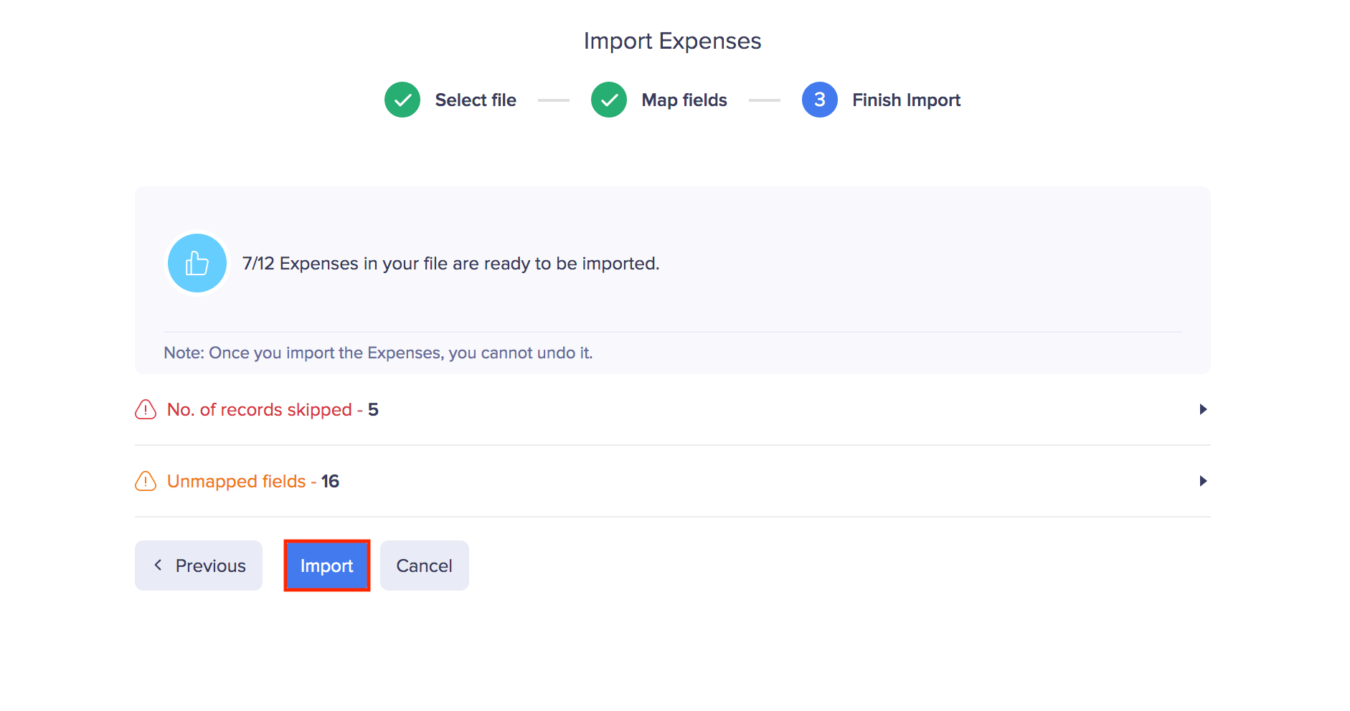The width and height of the screenshot is (1350, 711).
Task: Click the thumbs-up icon in the summary box
Action: 197,263
